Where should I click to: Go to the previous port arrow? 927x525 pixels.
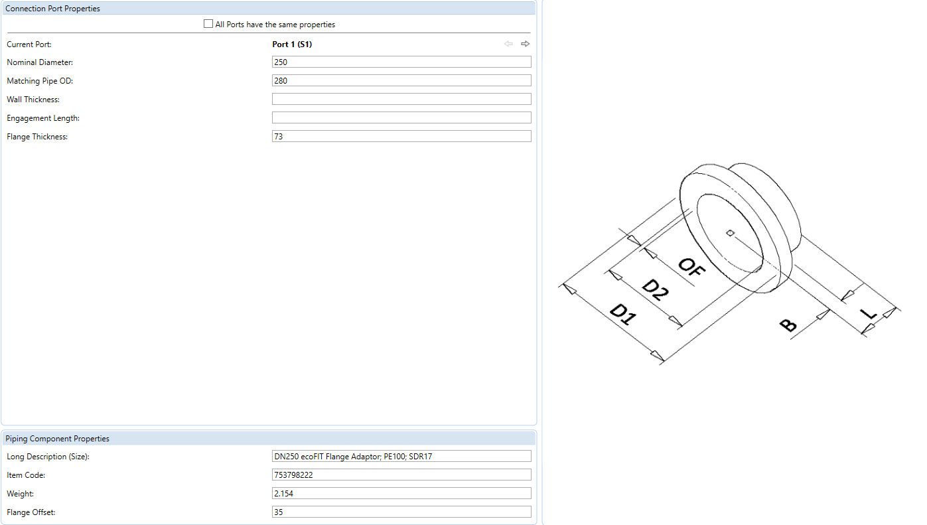pos(509,44)
